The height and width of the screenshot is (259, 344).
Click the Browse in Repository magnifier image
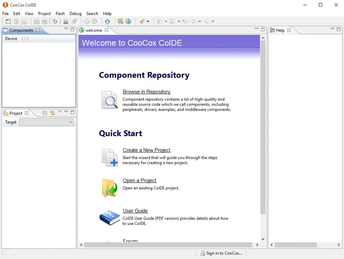pyautogui.click(x=109, y=100)
